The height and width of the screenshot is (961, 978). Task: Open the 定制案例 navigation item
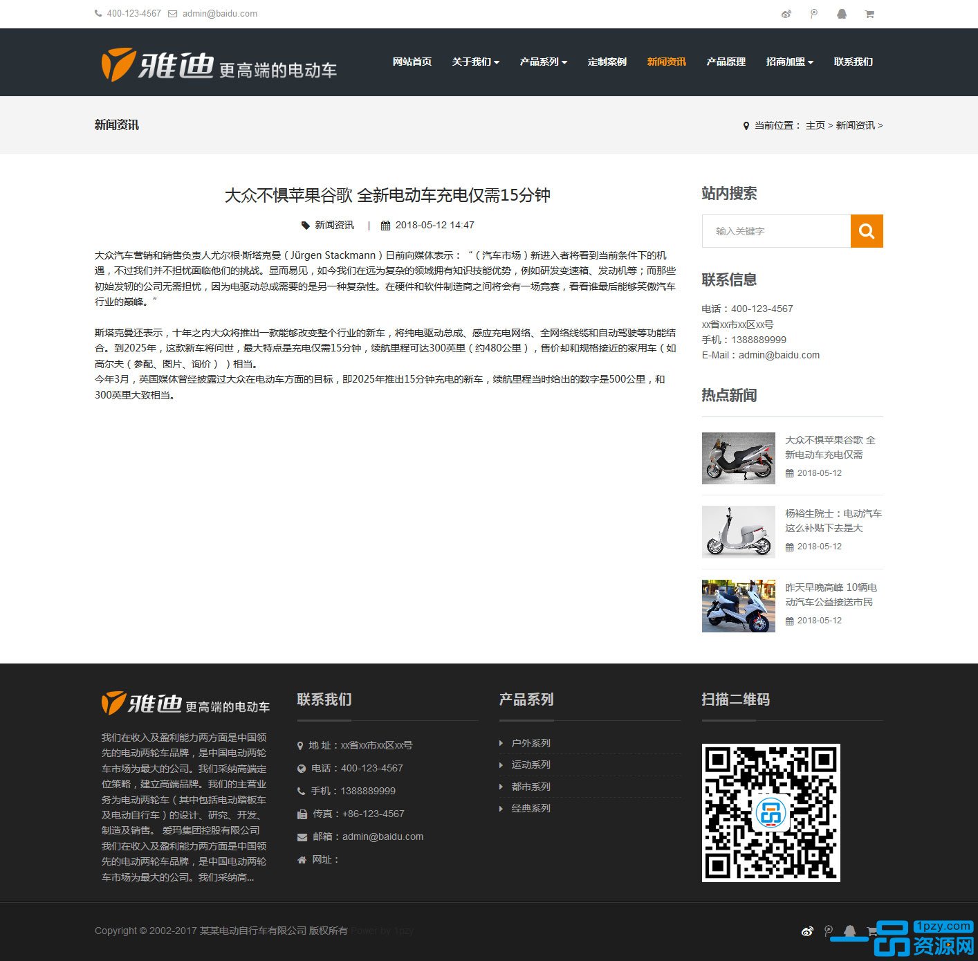[607, 62]
